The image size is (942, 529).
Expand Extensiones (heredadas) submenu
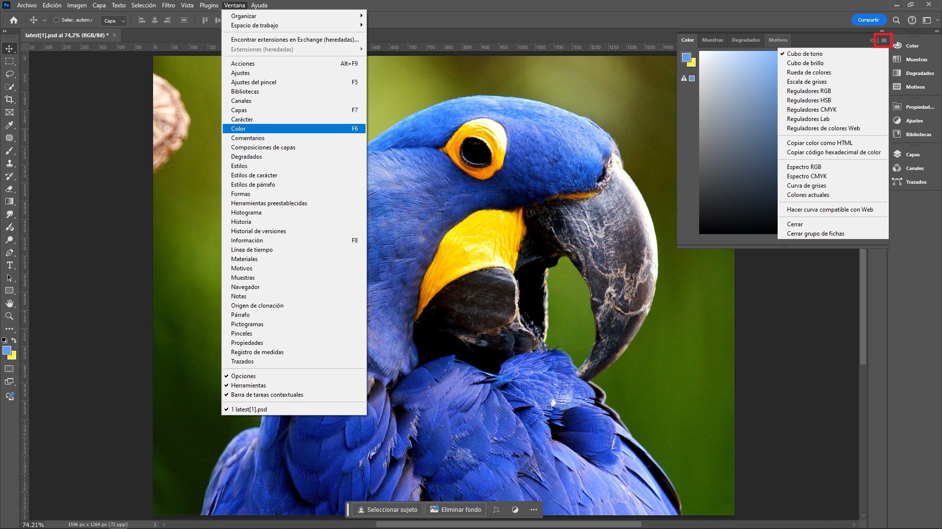pos(294,49)
